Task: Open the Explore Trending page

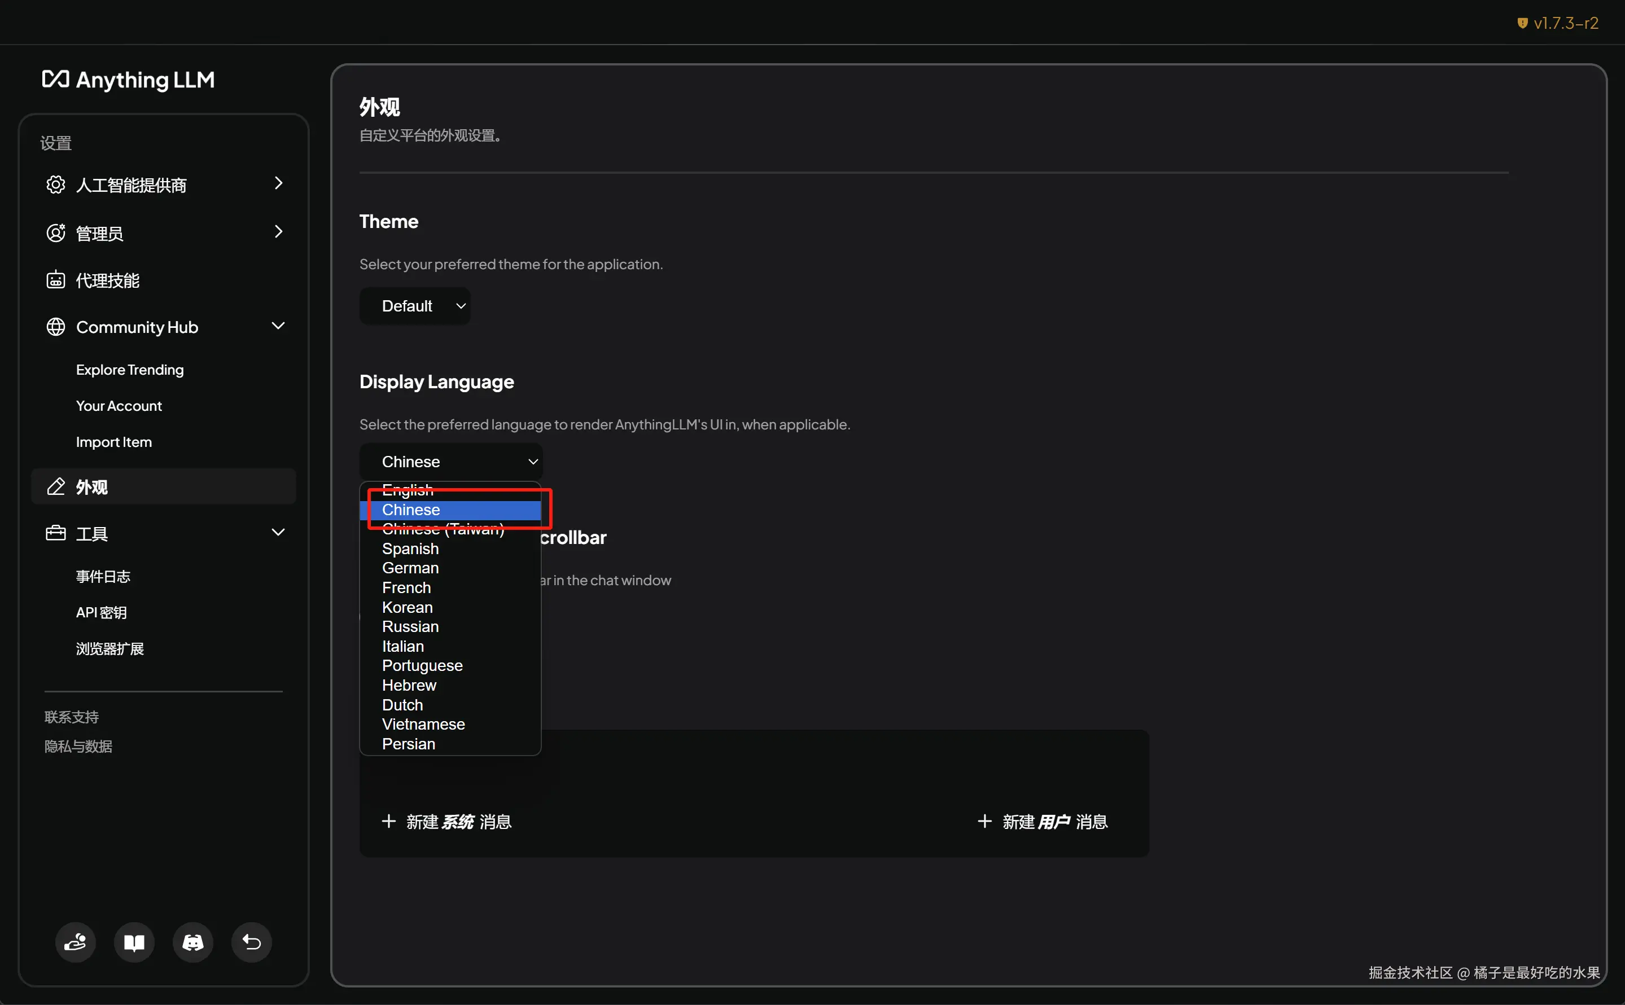Action: (x=130, y=370)
